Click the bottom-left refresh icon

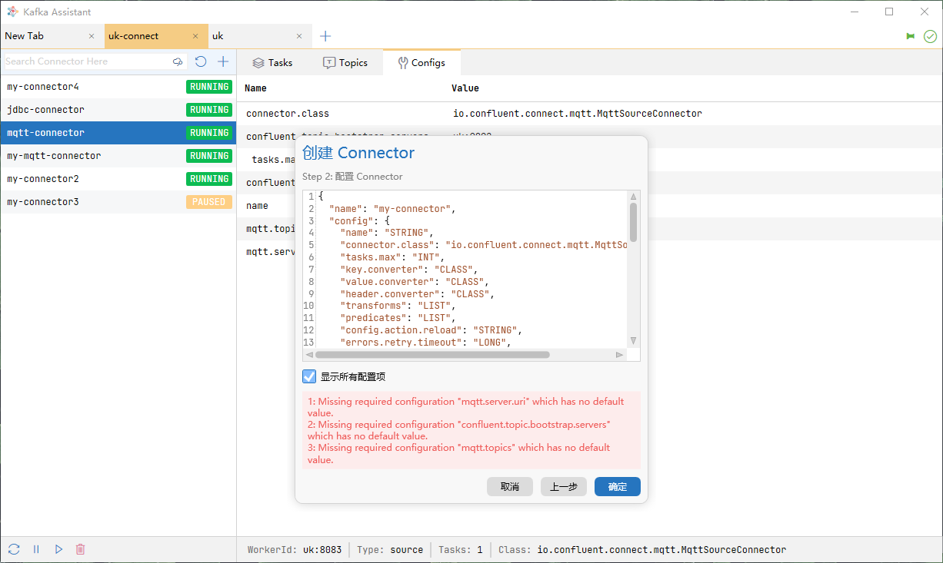click(x=13, y=548)
